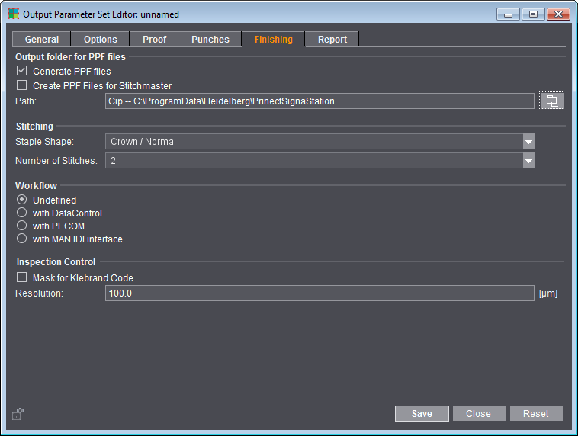578x436 pixels.
Task: Open the Number of Stitches dropdown
Action: tap(528, 160)
